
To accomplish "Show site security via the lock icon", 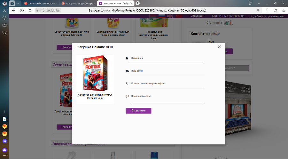I will [x=37, y=11].
